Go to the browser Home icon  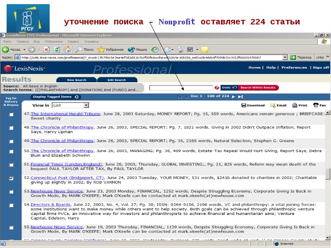tap(67, 49)
